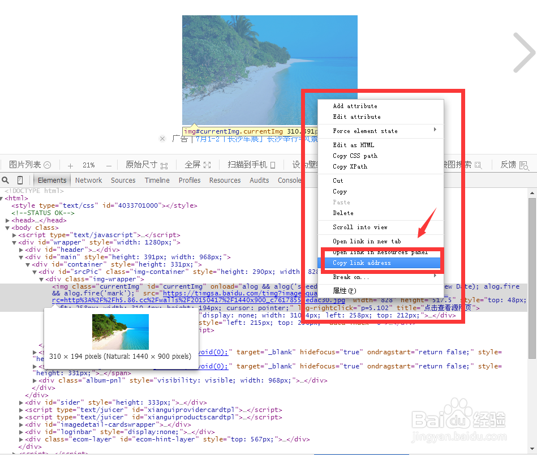This screenshot has width=537, height=455.
Task: Click 反馈 feedback button
Action: tap(514, 165)
